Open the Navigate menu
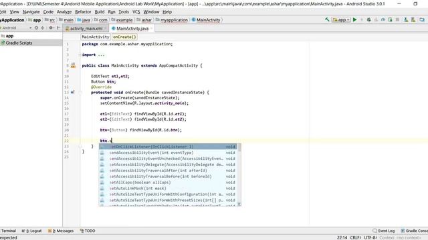 (31, 12)
